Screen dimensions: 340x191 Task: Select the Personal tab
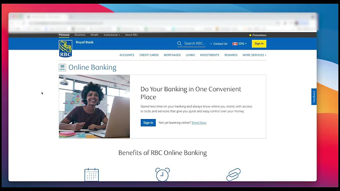click(x=64, y=35)
